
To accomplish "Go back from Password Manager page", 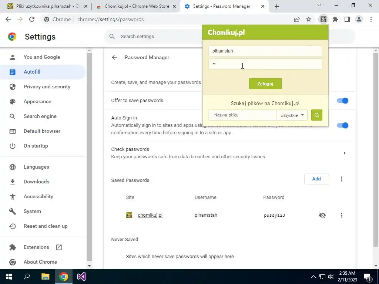I will tap(114, 57).
